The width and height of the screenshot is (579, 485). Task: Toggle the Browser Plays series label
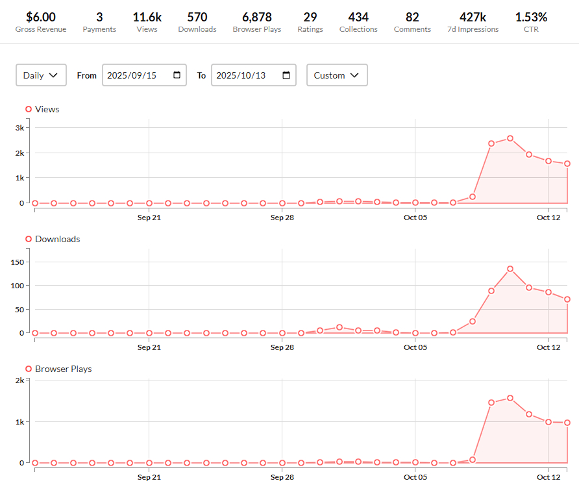coord(64,369)
